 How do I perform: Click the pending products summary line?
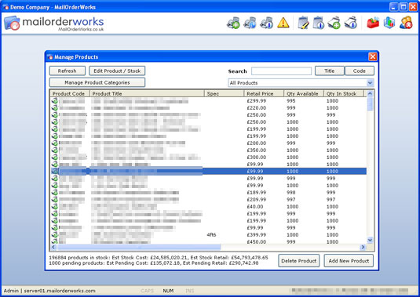point(154,263)
